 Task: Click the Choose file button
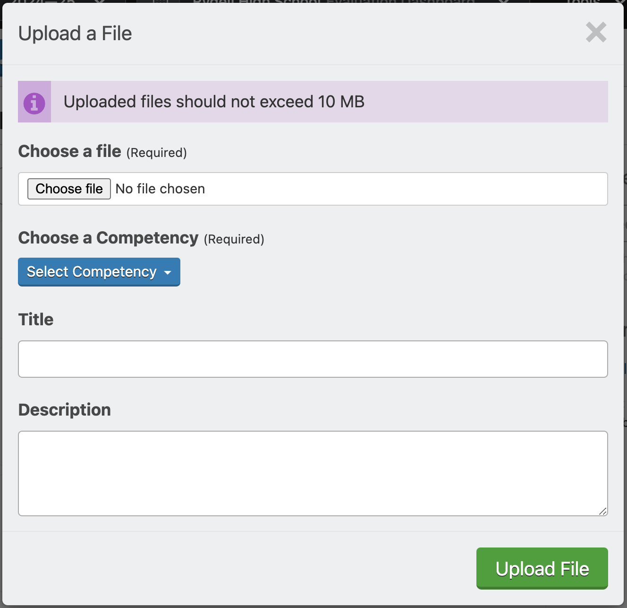click(x=68, y=189)
